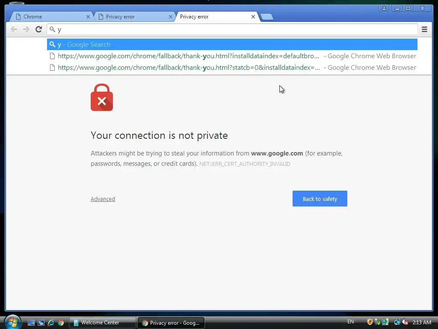438x329 pixels.
Task: Click the 'Privacy error - Goog...' taskbar button
Action: point(171,323)
